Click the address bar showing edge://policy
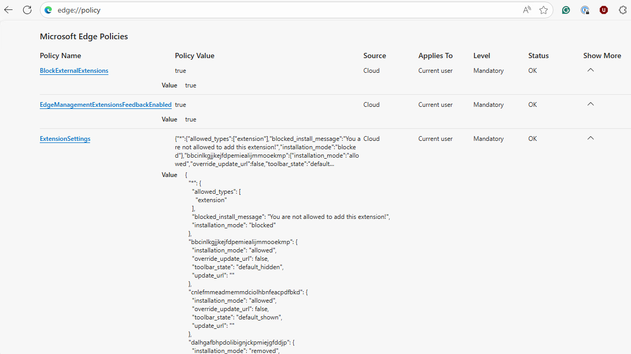This screenshot has width=631, height=354. 262,10
